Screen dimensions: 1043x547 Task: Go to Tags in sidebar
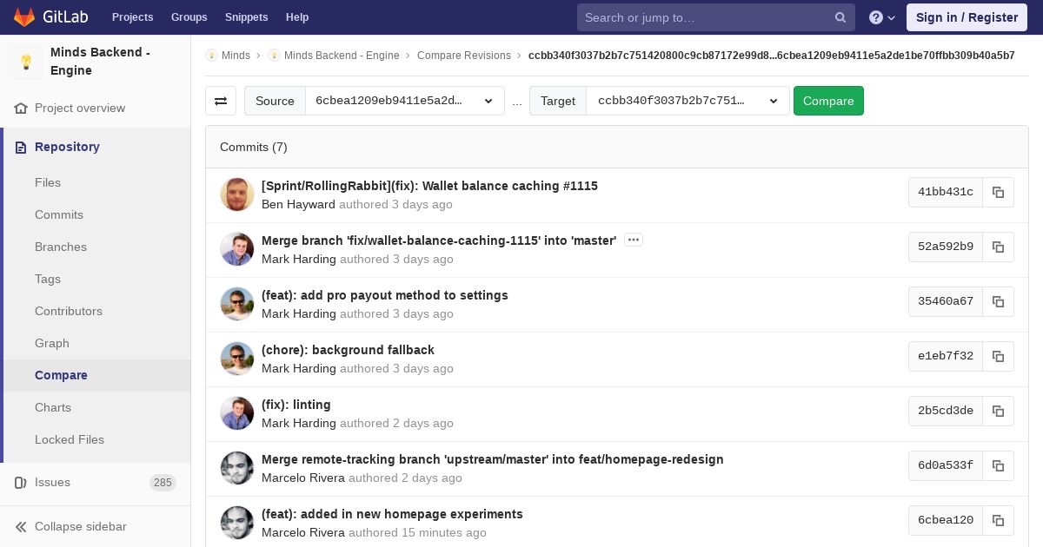[x=48, y=279]
